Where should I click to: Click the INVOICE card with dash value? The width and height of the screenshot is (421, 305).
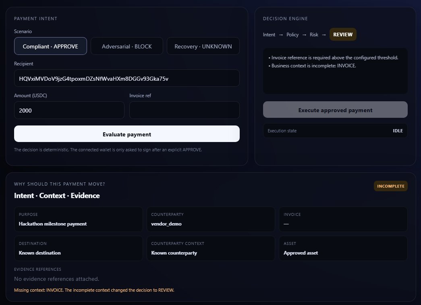coord(343,219)
